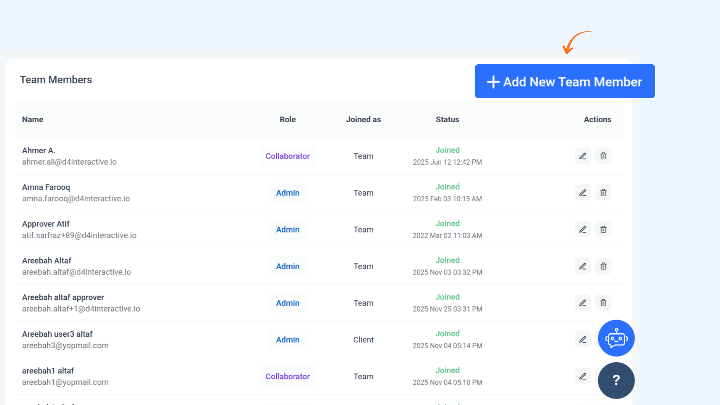Click the Client value in Joined as column
The image size is (720, 405).
363,340
